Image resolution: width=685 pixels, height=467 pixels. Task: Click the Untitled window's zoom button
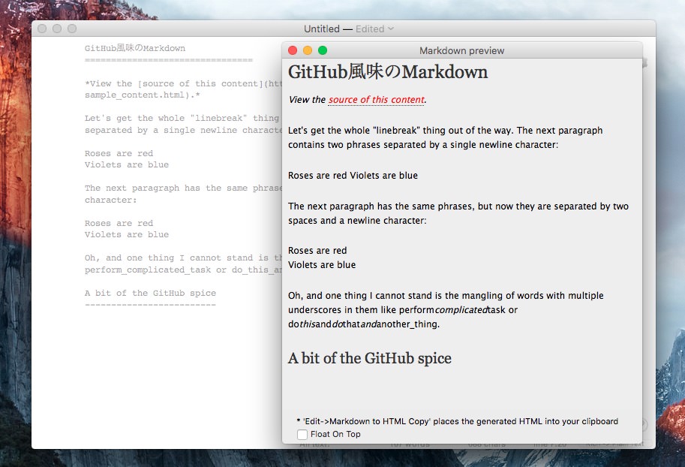click(72, 29)
